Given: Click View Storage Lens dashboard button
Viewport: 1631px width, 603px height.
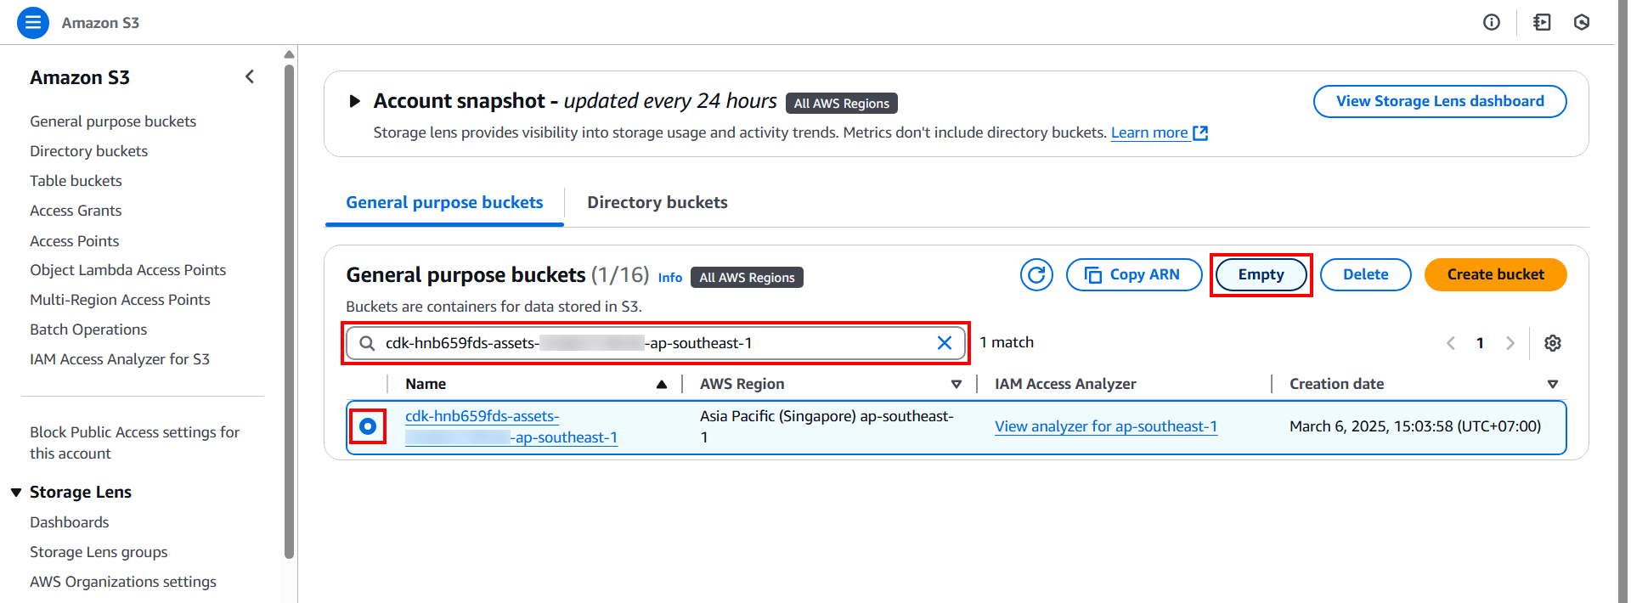Looking at the screenshot, I should click(x=1440, y=101).
